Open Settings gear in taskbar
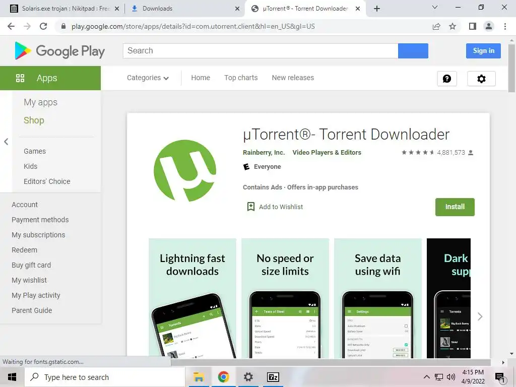Viewport: 516px width, 387px height. click(248, 377)
